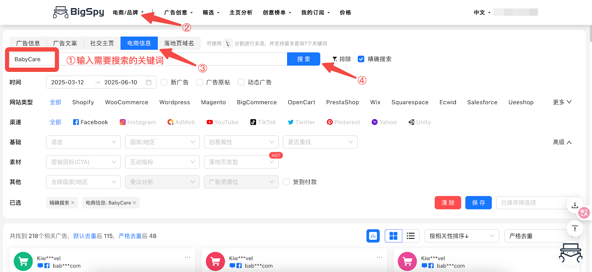Open the 互动指标 dropdown

[162, 162]
